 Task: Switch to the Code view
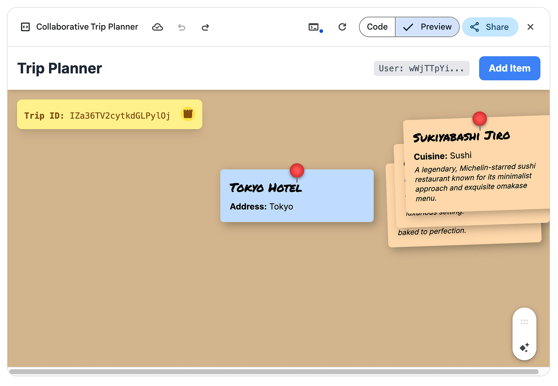(x=377, y=27)
